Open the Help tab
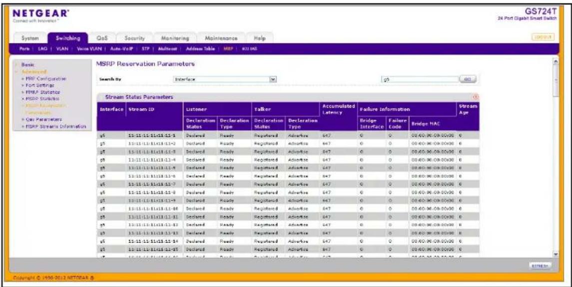572x287 pixels. point(259,38)
